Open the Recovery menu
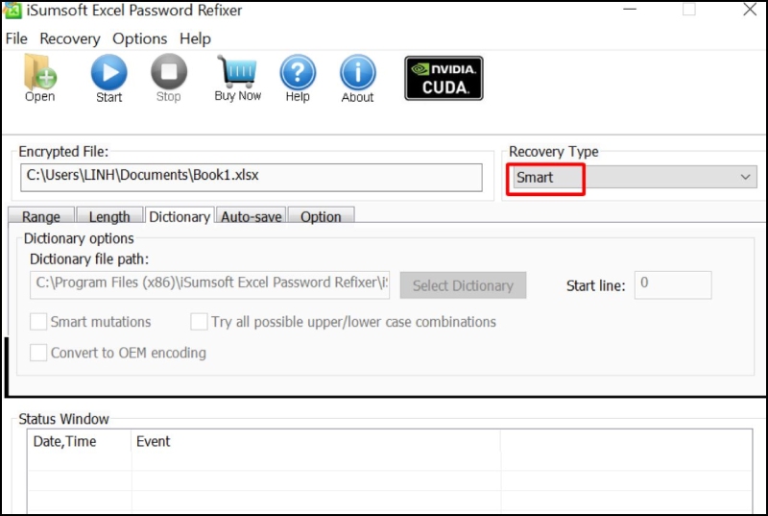Screen dimensions: 768x516 click(x=69, y=39)
